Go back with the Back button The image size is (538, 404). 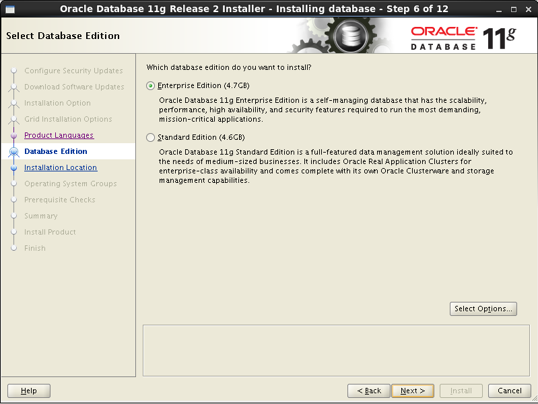369,391
